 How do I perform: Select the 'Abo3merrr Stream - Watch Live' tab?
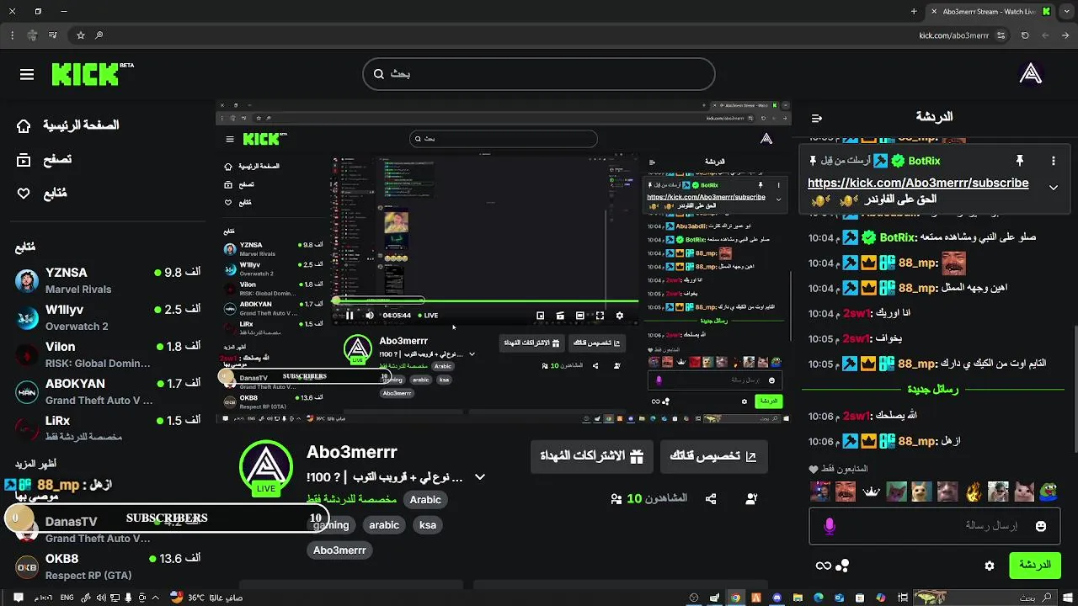pyautogui.click(x=990, y=11)
